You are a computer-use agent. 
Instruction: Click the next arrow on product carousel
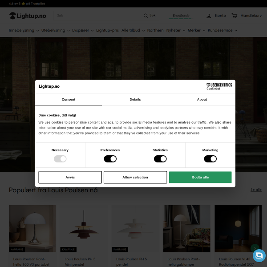tap(255, 248)
